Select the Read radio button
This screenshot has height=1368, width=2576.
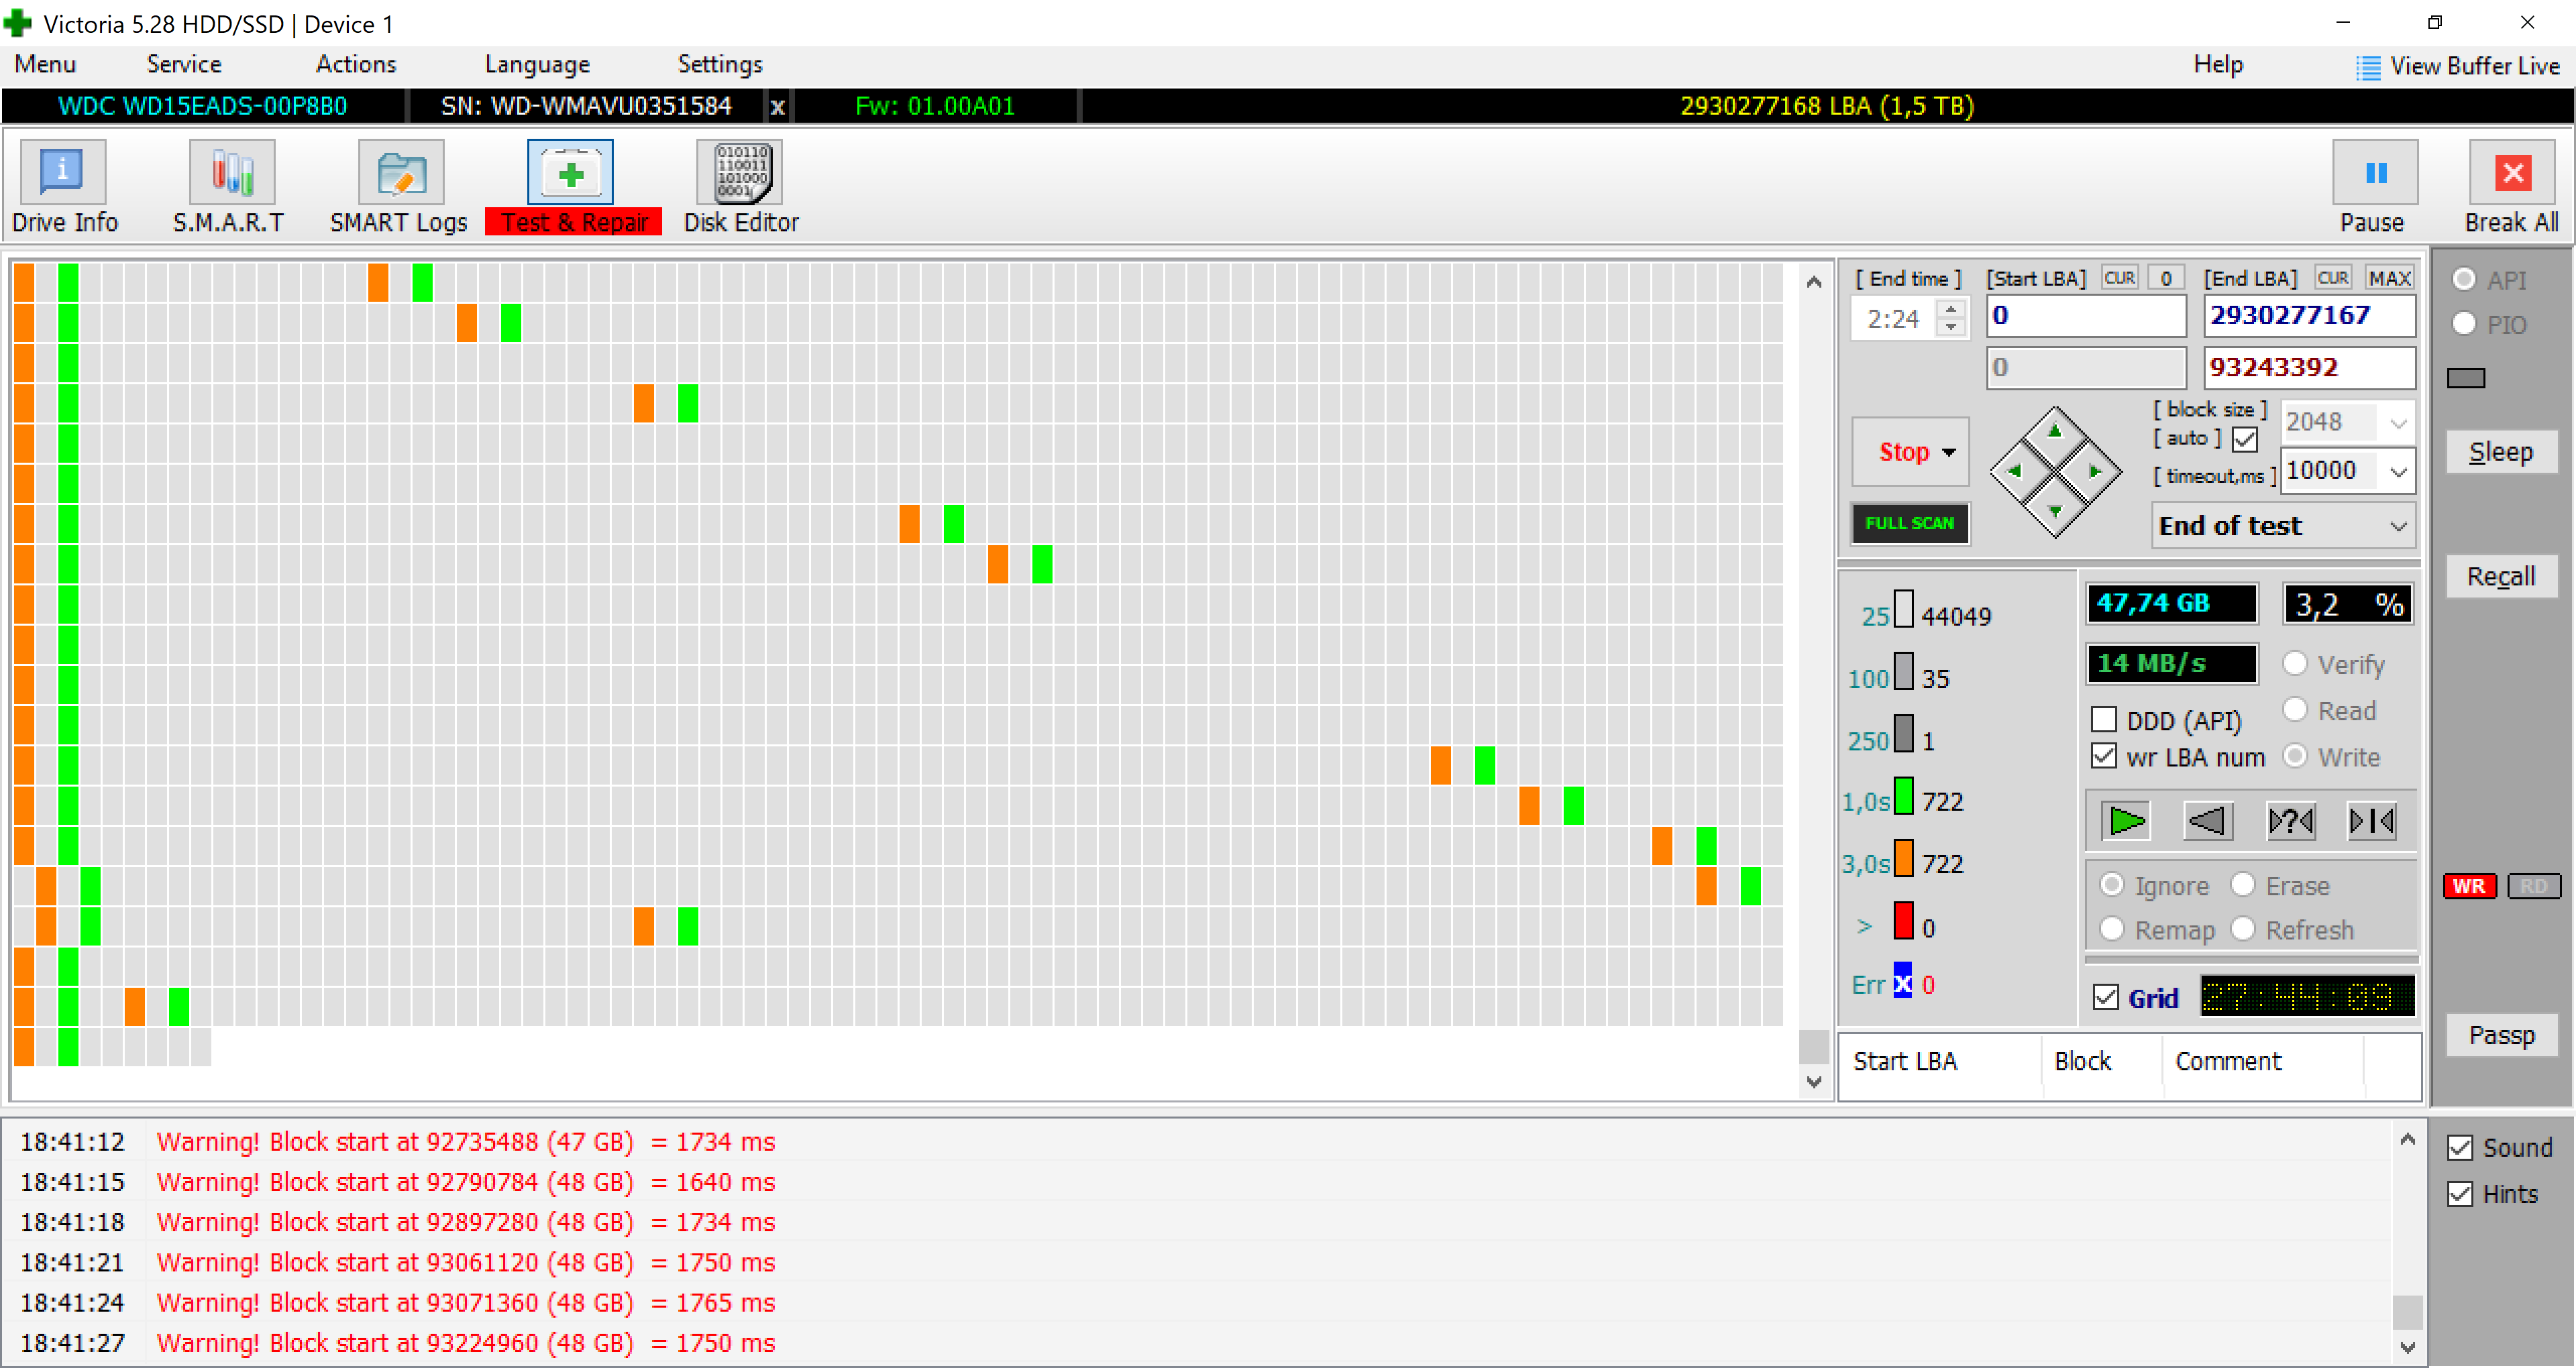pyautogui.click(x=2295, y=710)
